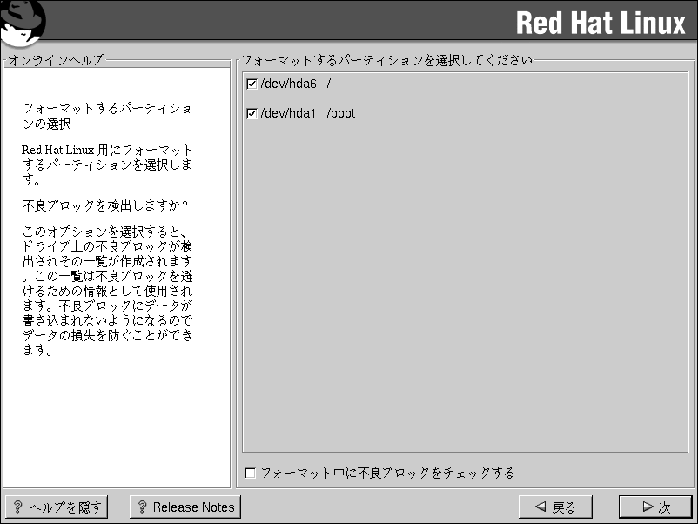Image resolution: width=698 pixels, height=524 pixels.
Task: Click question mark icon beside Release Notes
Action: pyautogui.click(x=142, y=507)
